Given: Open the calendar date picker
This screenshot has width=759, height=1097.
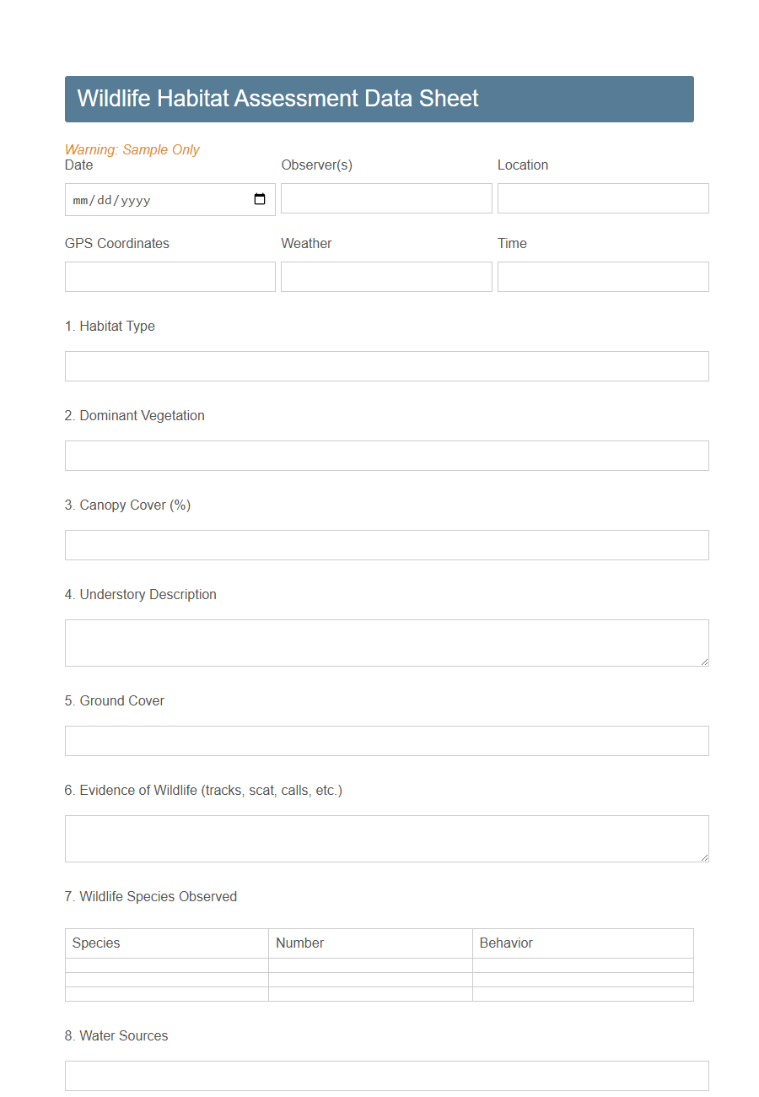Looking at the screenshot, I should point(261,198).
